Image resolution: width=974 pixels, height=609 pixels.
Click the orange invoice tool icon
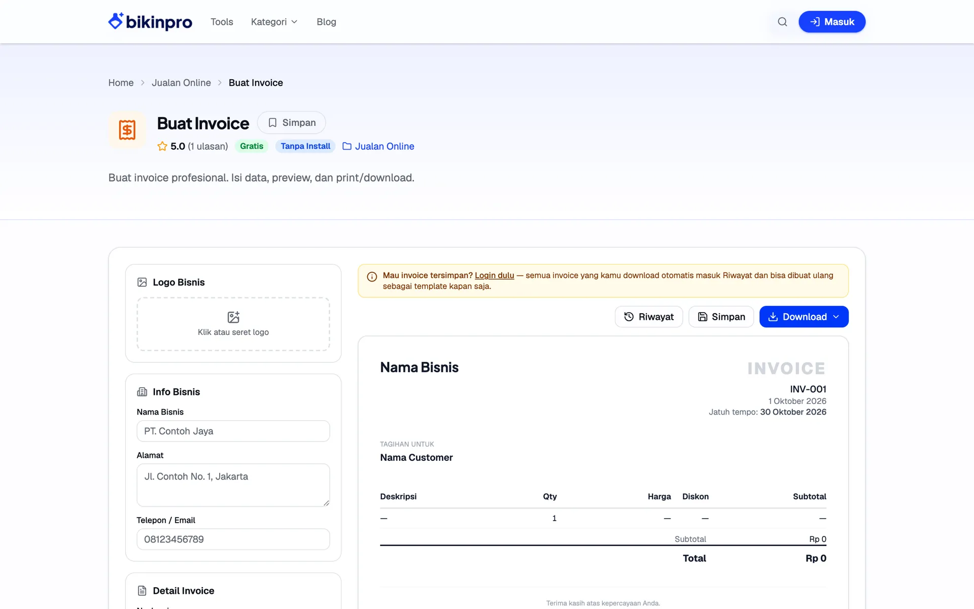click(x=127, y=130)
